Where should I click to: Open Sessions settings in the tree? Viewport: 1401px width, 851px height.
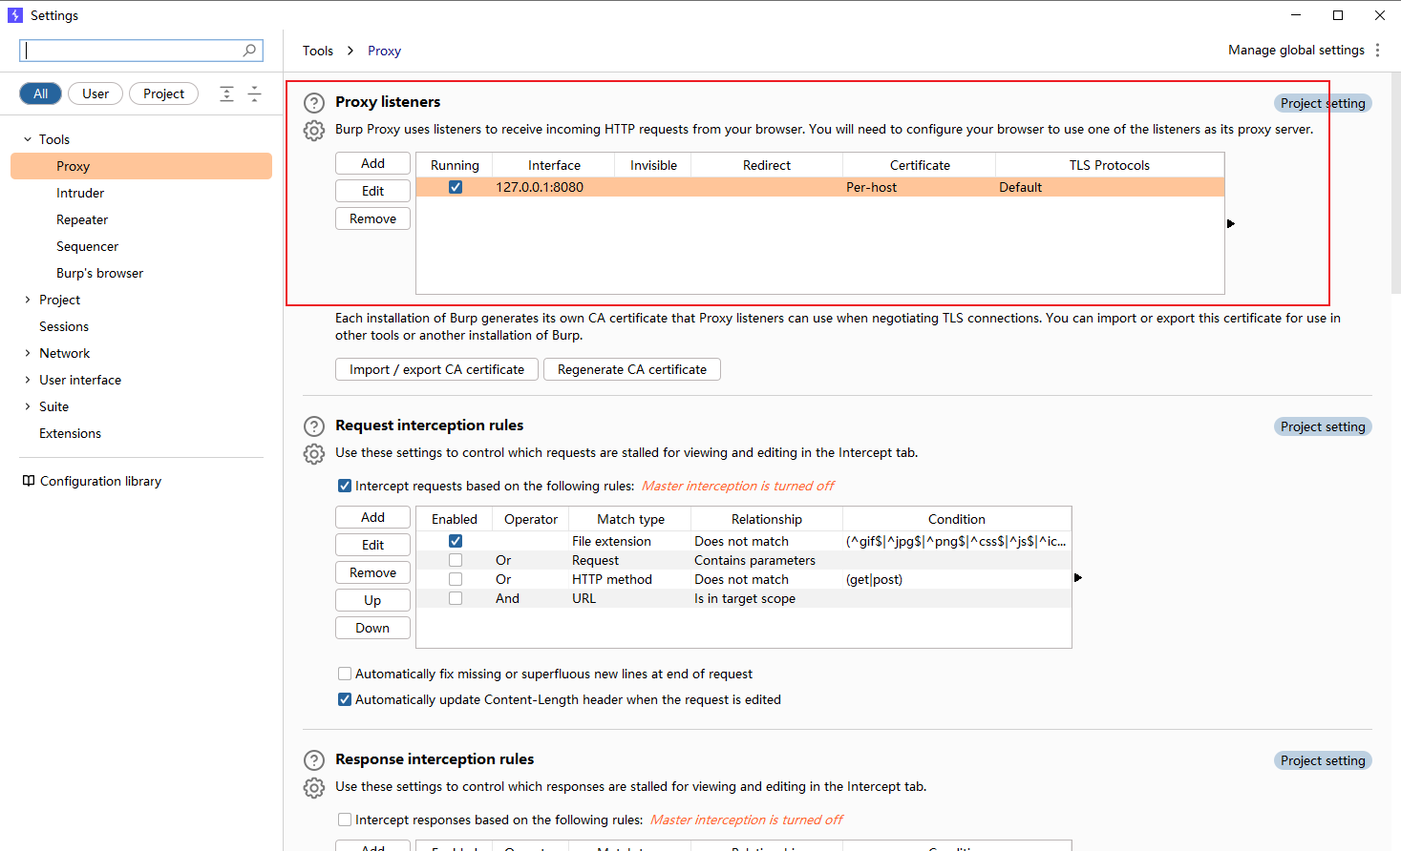click(x=64, y=326)
